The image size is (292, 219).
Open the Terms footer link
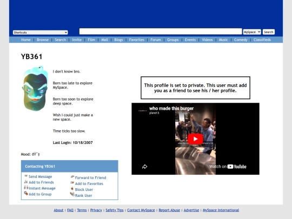[82, 210]
